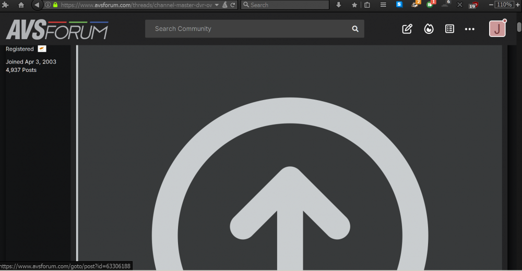
Task: Click the zoom out minus button
Action: 491,5
